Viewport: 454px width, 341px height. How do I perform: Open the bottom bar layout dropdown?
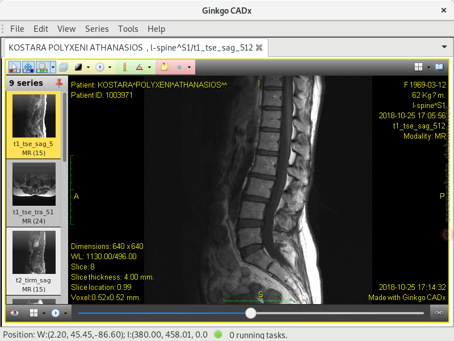pyautogui.click(x=44, y=313)
